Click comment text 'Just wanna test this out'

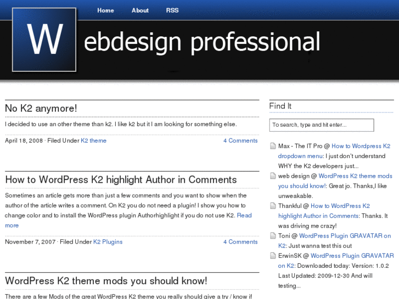[320, 246]
